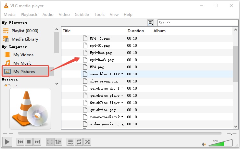
Task: Select capitalized QuickTime Playe file row
Action: (x=147, y=103)
